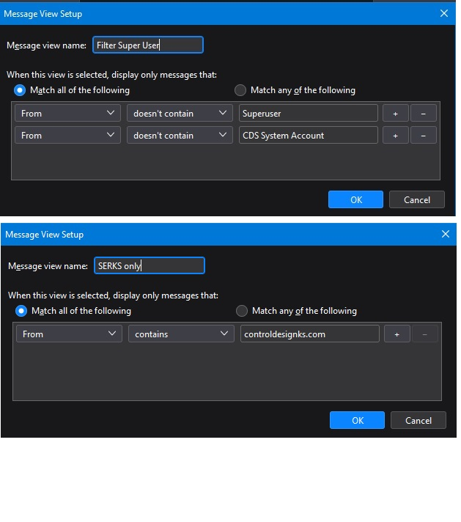Click Cancel in the SERKS only dialog
Screen dimensions: 461x522
tap(418, 421)
